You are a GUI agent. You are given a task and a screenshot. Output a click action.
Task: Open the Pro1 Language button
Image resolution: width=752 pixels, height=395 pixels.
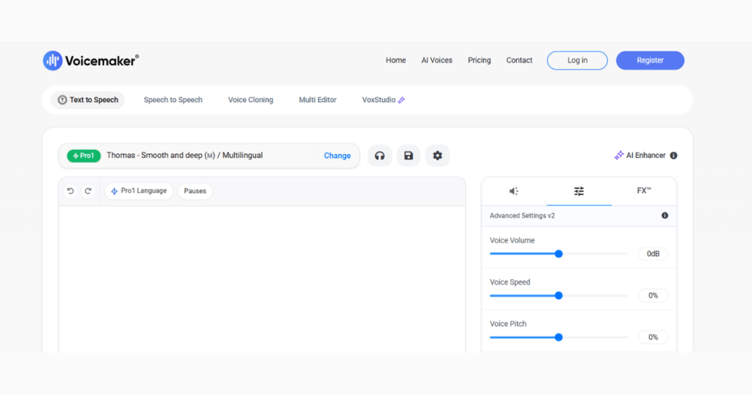point(139,191)
